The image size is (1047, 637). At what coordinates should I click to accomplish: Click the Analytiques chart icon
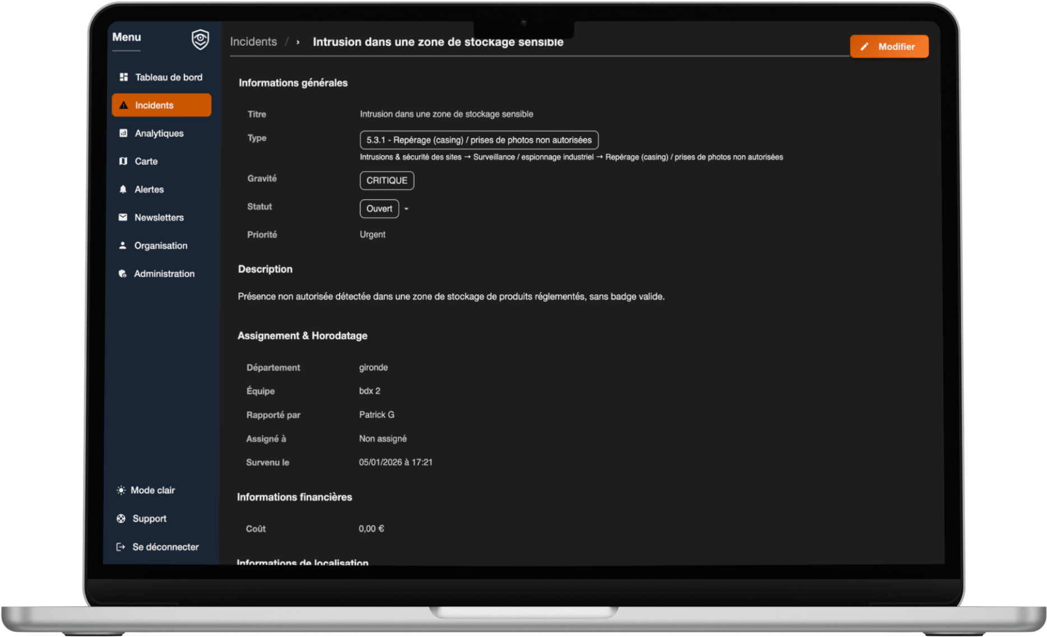tap(123, 133)
